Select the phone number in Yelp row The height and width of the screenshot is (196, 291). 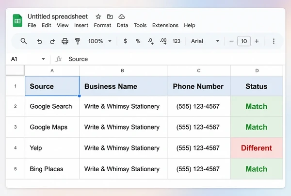coord(199,148)
